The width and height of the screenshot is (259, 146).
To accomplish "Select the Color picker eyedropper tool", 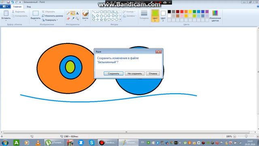I will tap(73, 18).
